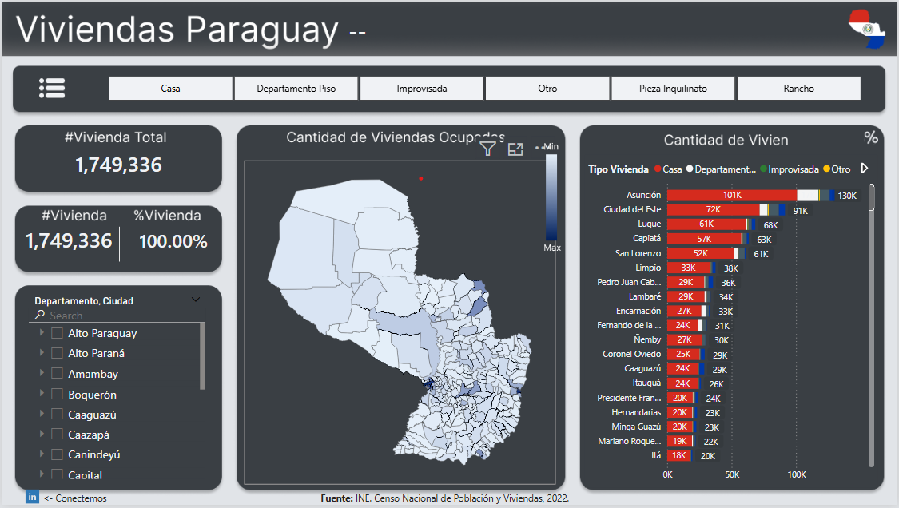Click the percent icon on the bar chart panel

[870, 139]
